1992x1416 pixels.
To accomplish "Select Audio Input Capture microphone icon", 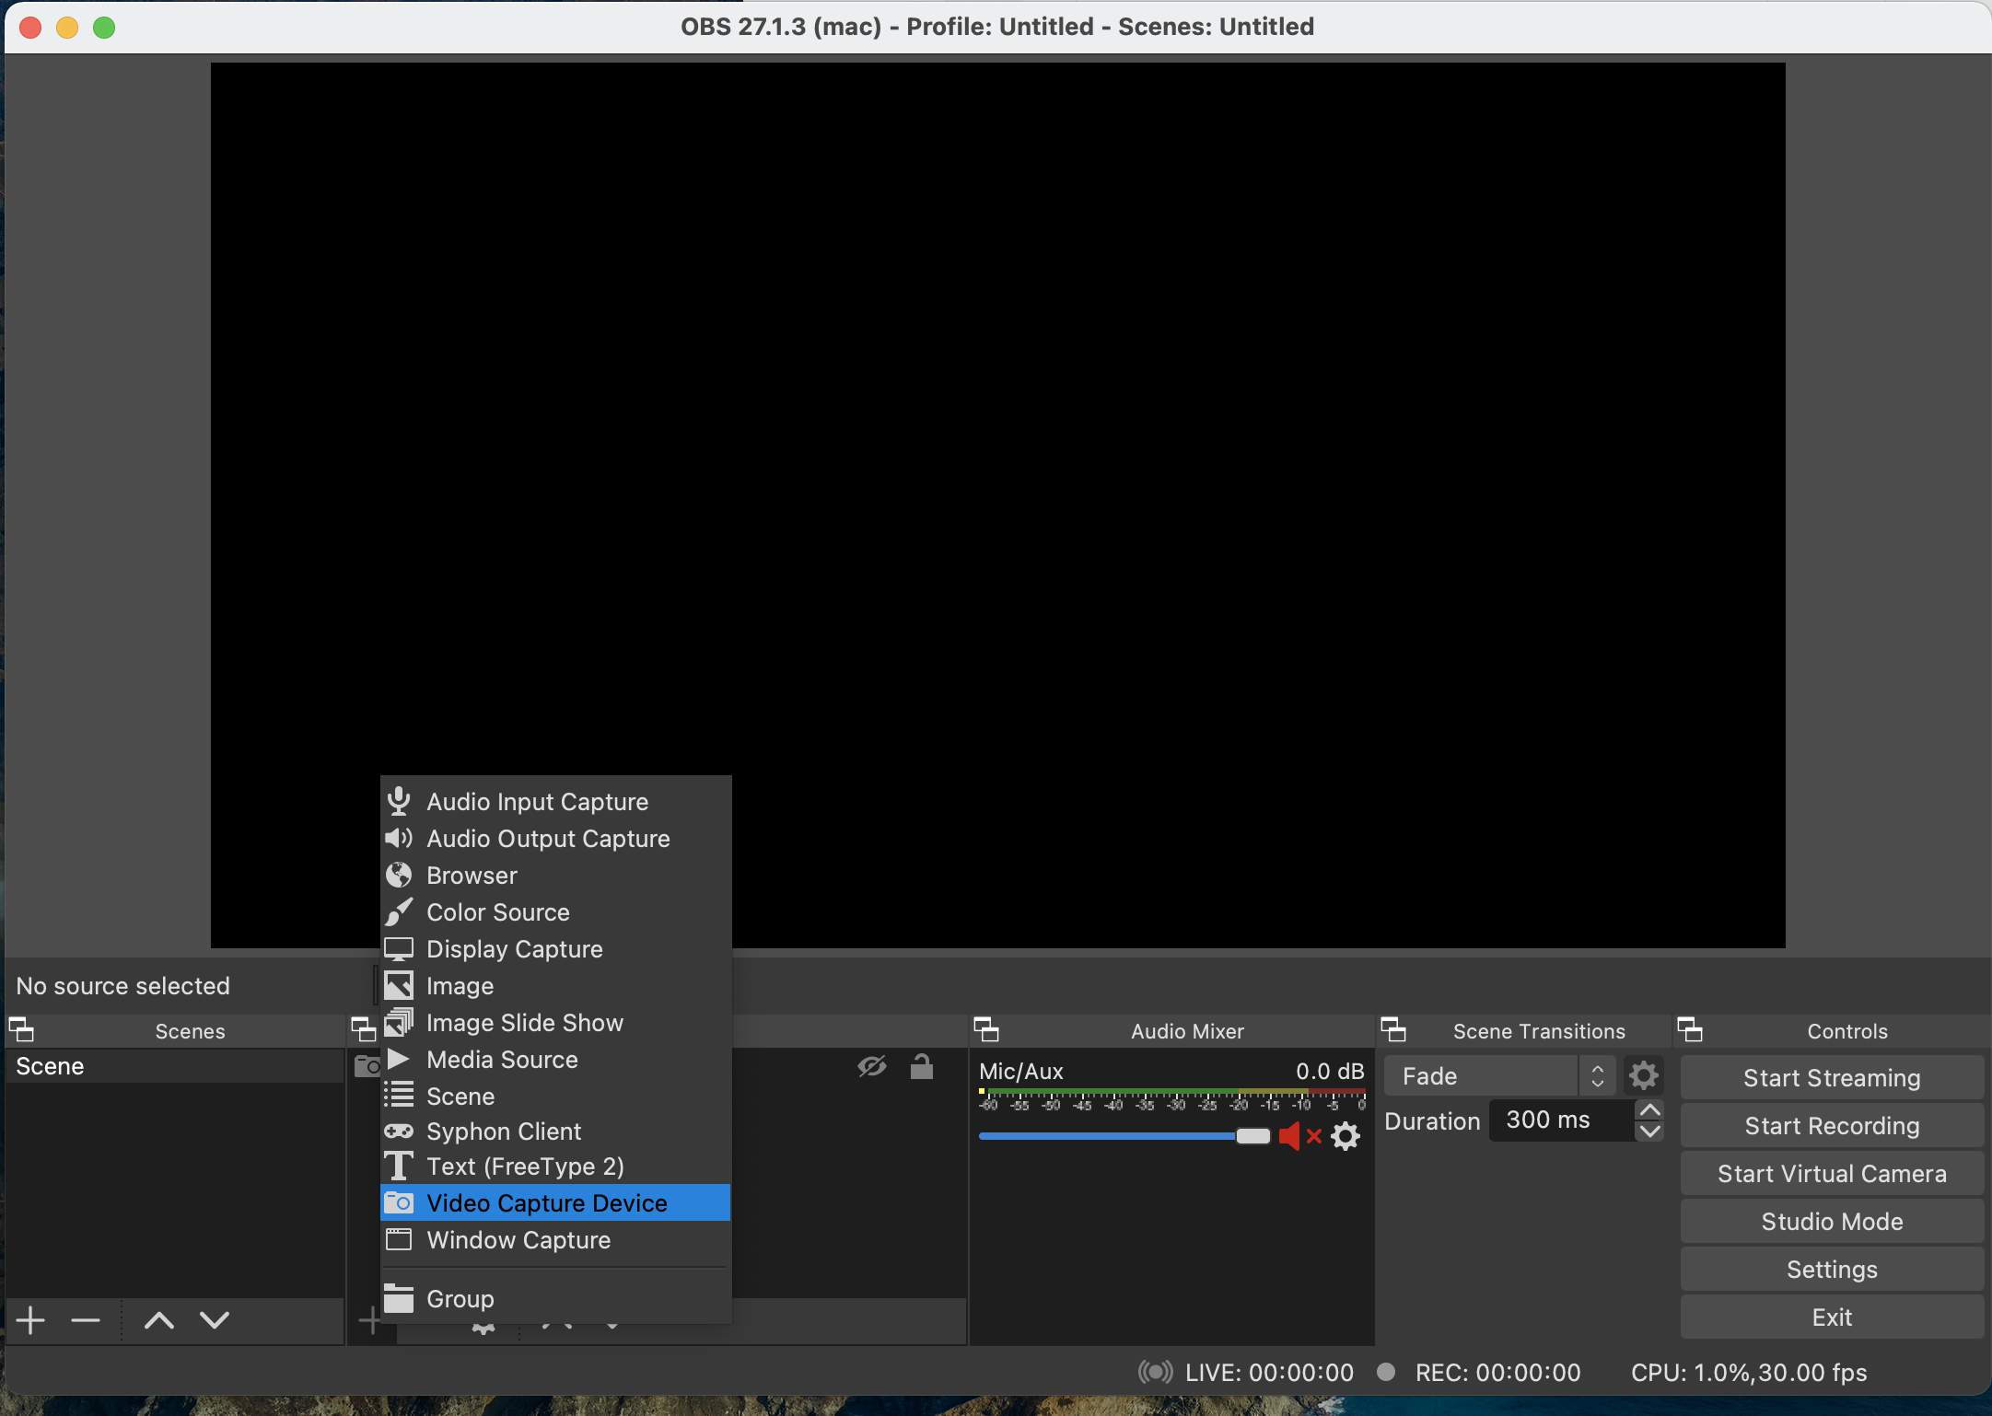I will pos(399,801).
